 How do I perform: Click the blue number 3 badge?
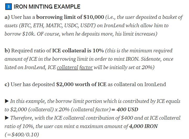(x=8, y=7)
